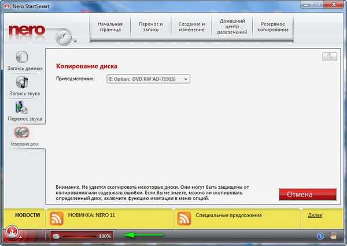This screenshot has height=246, width=347.
Task: Switch to Начальная страница tab
Action: tap(110, 27)
